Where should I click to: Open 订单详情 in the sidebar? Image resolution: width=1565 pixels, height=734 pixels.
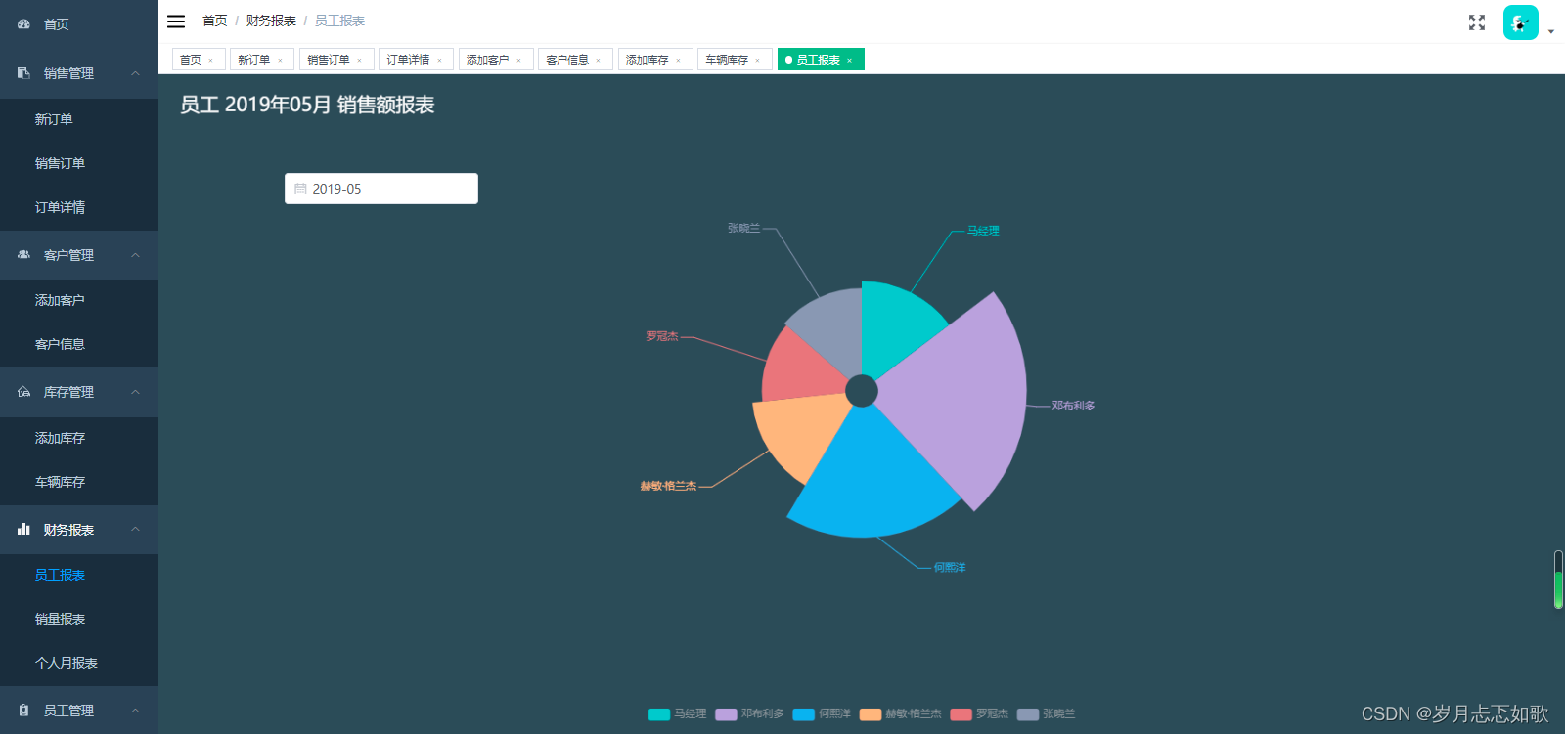pyautogui.click(x=79, y=207)
